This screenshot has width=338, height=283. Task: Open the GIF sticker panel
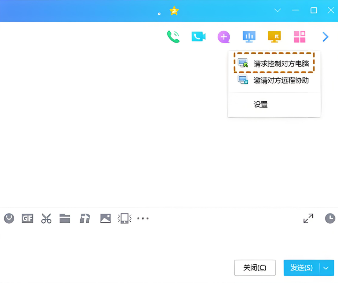pyautogui.click(x=28, y=218)
